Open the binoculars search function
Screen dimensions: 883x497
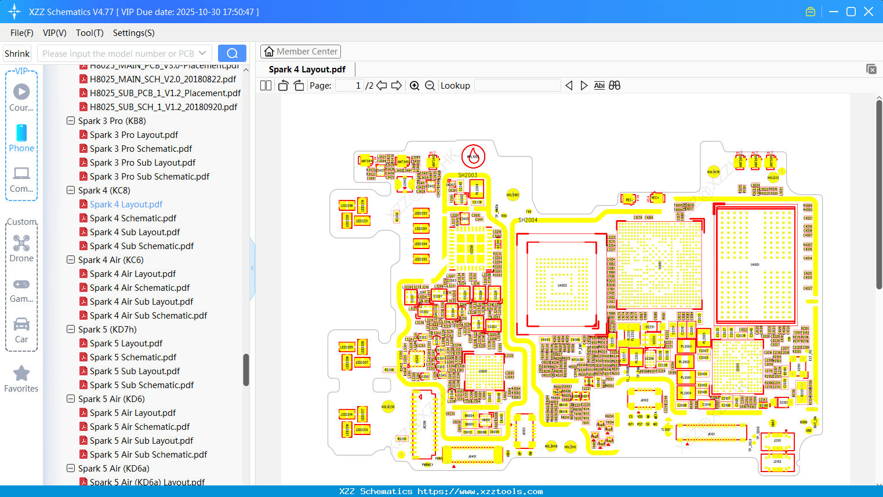pyautogui.click(x=614, y=85)
